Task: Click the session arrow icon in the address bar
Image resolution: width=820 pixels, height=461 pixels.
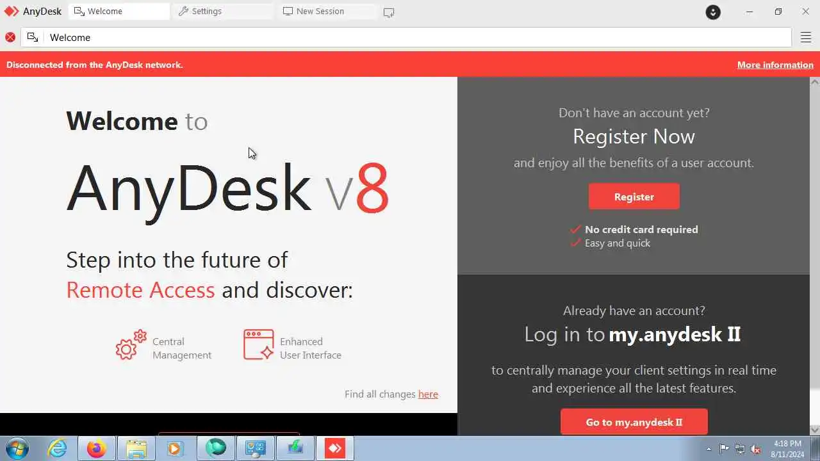Action: pyautogui.click(x=33, y=37)
